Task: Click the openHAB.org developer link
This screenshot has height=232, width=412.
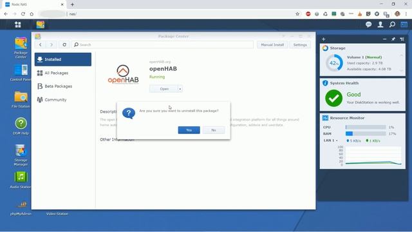Action: point(160,62)
